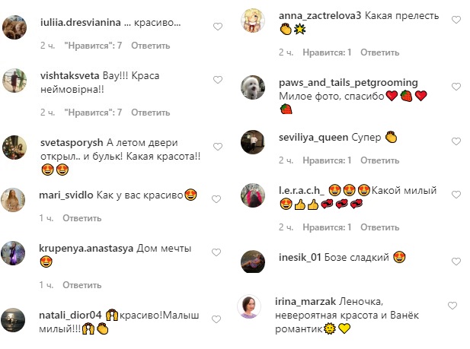Like vishtaksveta's comment with heart icon
This screenshot has height=349, width=470.
point(218,80)
